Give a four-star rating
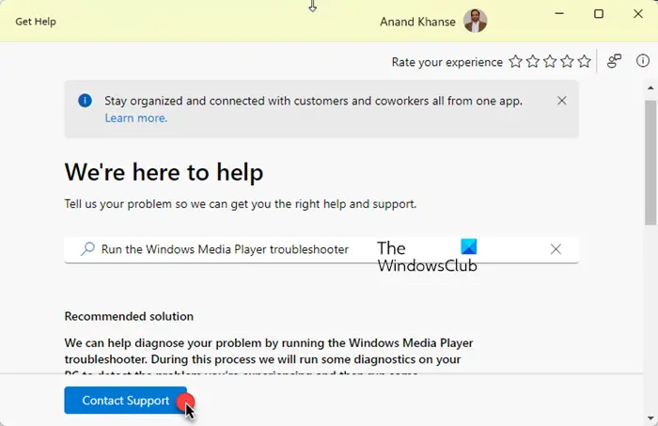The width and height of the screenshot is (658, 426). click(567, 62)
